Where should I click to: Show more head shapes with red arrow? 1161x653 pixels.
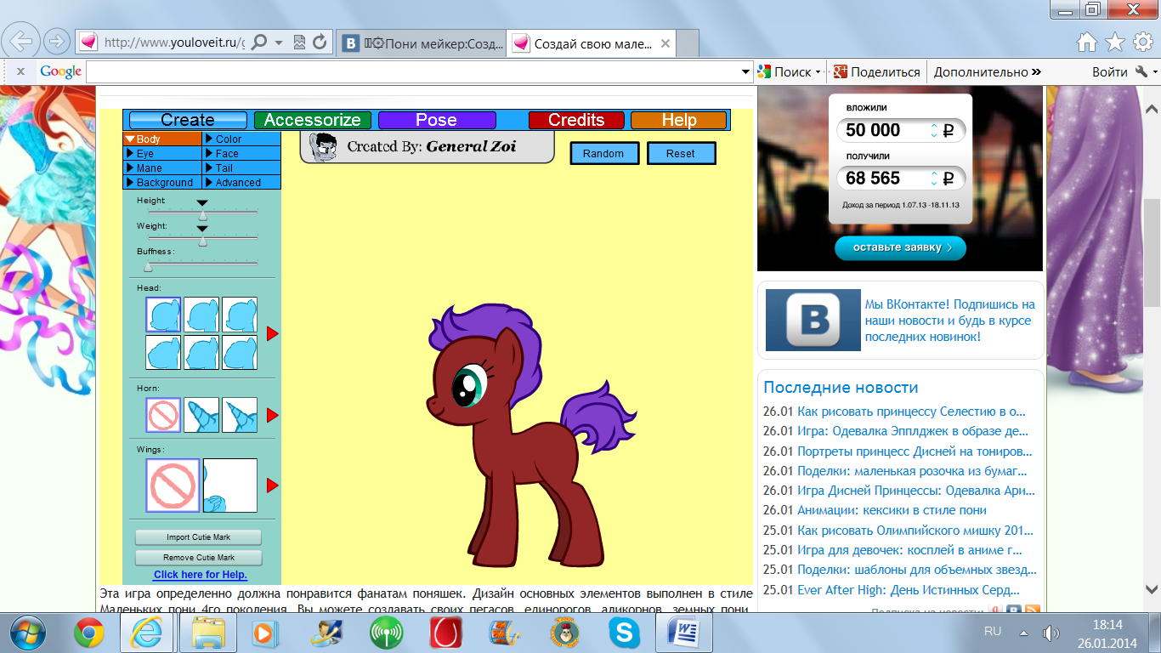(273, 334)
